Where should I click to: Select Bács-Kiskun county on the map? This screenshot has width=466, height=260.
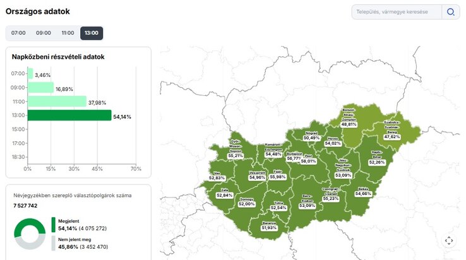tap(307, 202)
